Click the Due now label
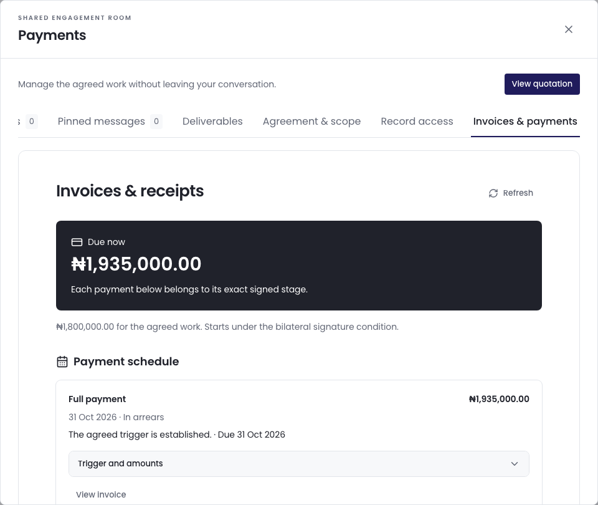The width and height of the screenshot is (598, 505). [x=107, y=242]
